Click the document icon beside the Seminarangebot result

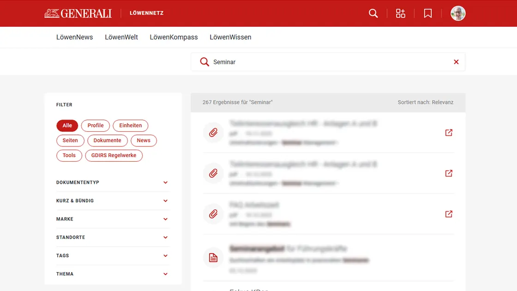(x=213, y=257)
